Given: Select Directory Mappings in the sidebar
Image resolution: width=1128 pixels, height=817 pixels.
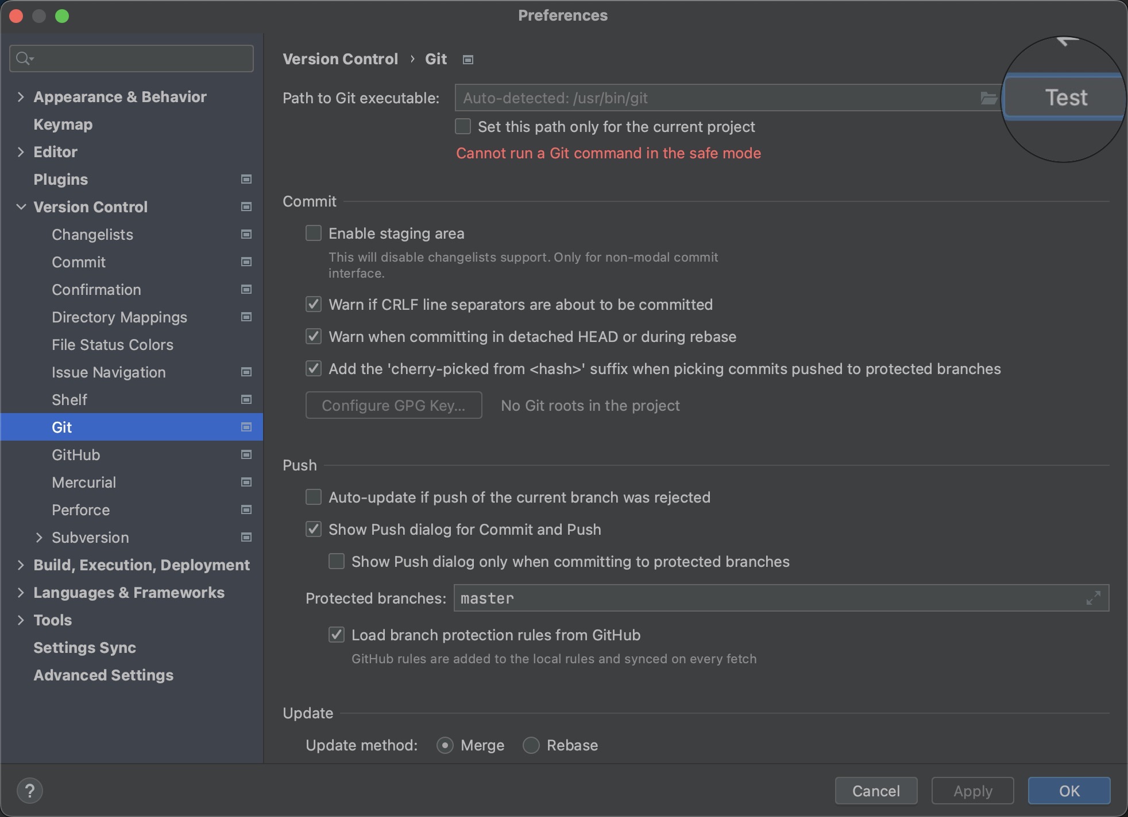Looking at the screenshot, I should [x=119, y=317].
